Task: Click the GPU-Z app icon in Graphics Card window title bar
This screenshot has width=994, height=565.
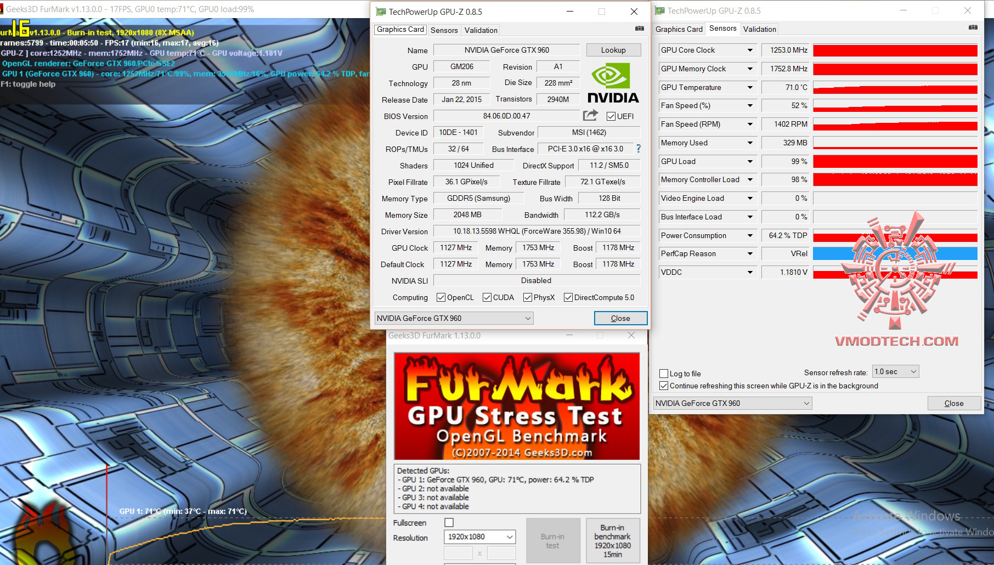Action: [381, 12]
